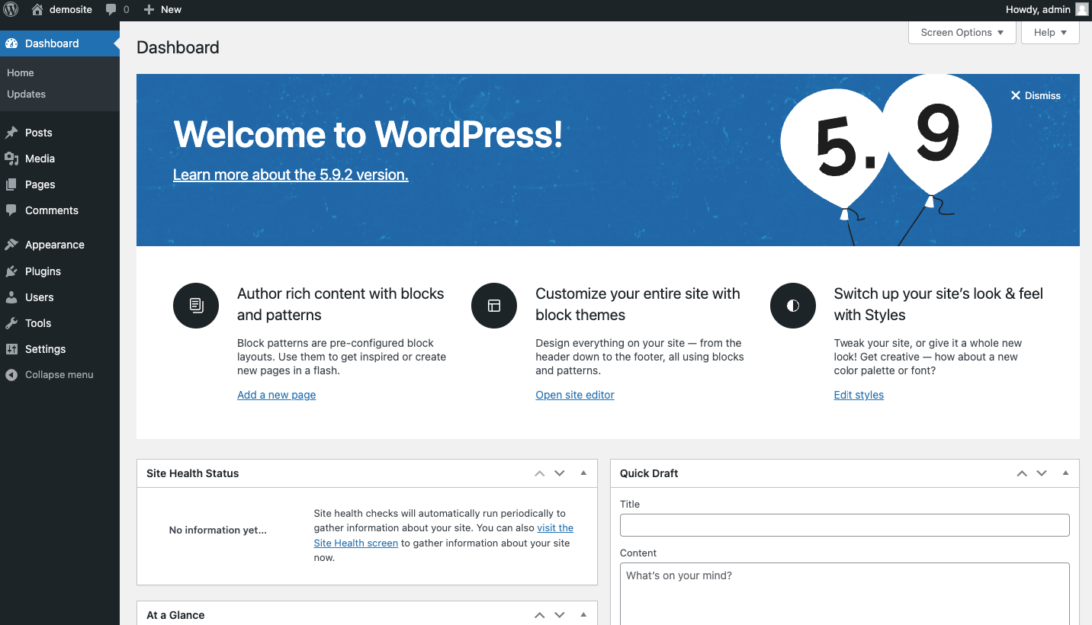The width and height of the screenshot is (1092, 625).
Task: Open the New content menu
Action: (x=162, y=10)
